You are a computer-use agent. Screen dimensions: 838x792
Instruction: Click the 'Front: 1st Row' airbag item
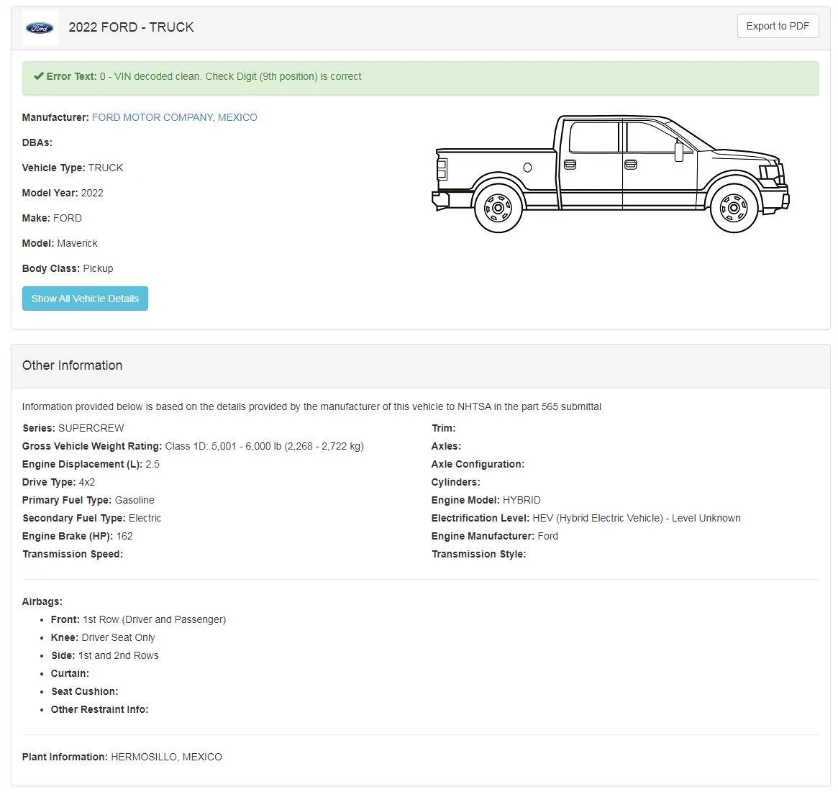(x=138, y=620)
